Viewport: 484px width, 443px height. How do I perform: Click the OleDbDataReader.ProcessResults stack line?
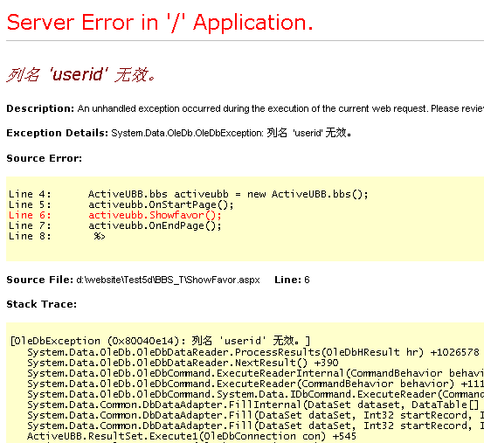[253, 352]
